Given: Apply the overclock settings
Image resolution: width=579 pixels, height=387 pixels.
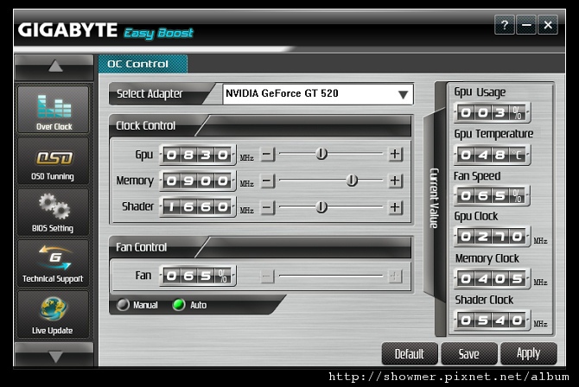Looking at the screenshot, I should (x=528, y=354).
